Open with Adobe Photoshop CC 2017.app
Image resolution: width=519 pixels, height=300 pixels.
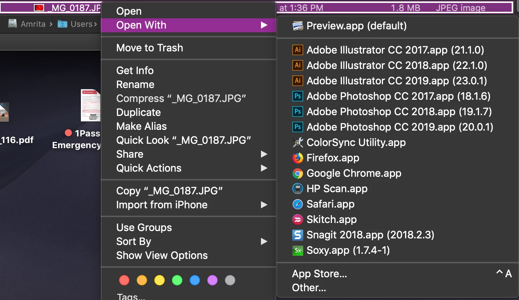click(x=398, y=96)
